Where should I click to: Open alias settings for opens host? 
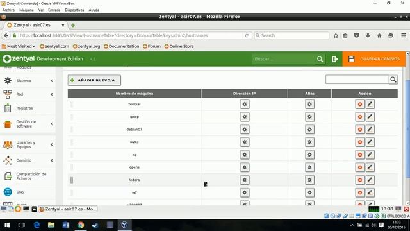pyautogui.click(x=309, y=167)
